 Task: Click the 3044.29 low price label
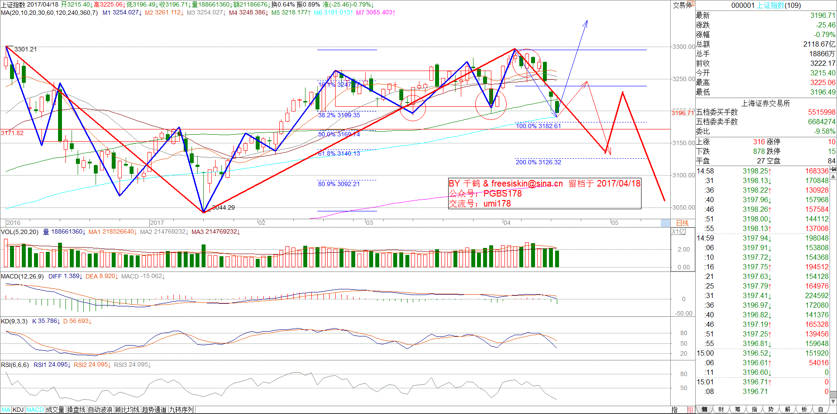(223, 207)
